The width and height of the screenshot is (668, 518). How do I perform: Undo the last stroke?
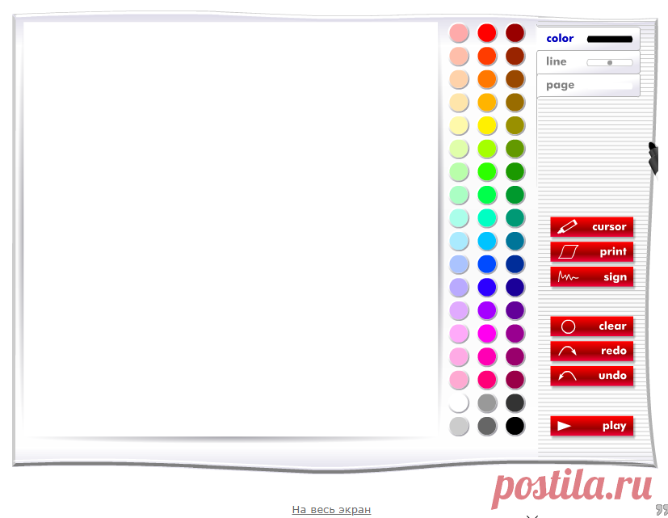[x=591, y=376]
